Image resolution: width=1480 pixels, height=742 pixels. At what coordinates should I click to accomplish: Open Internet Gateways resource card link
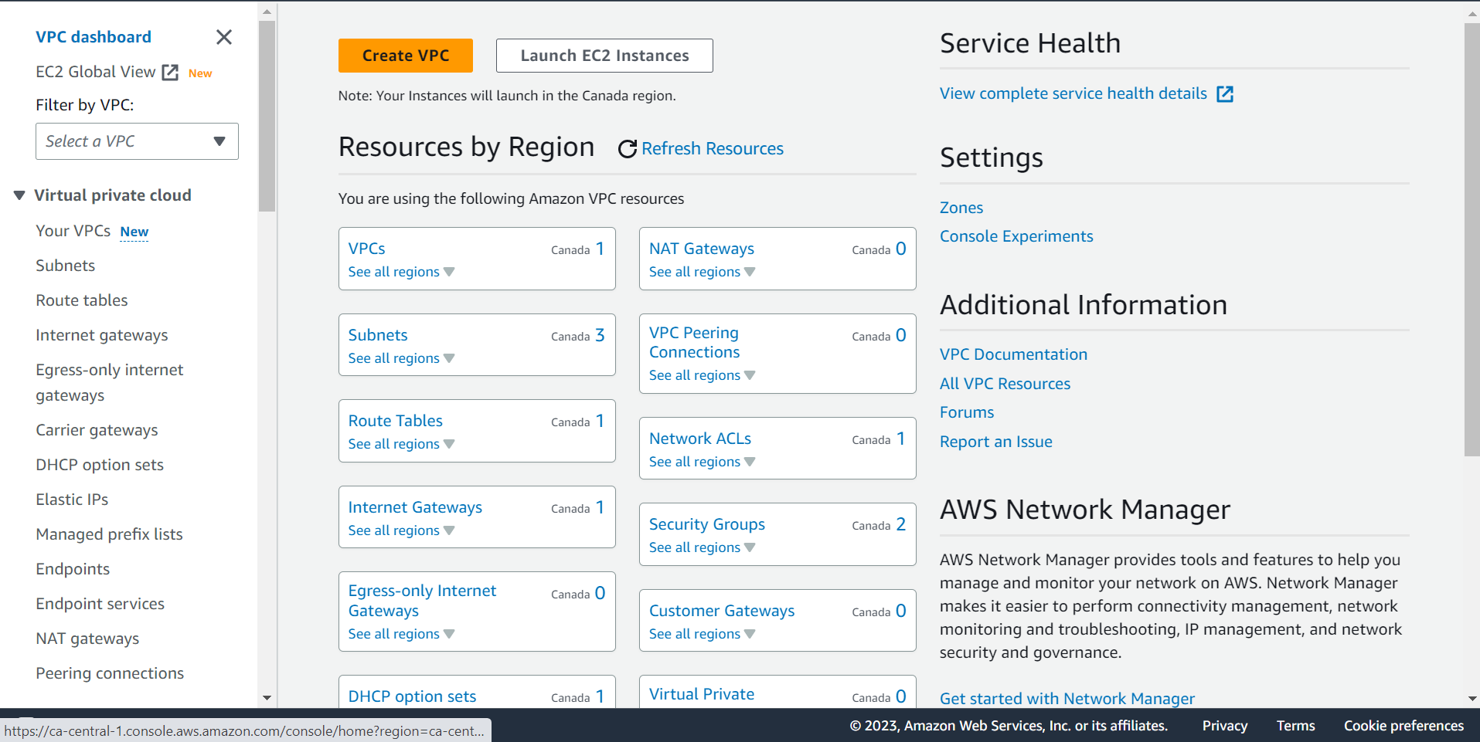(415, 507)
